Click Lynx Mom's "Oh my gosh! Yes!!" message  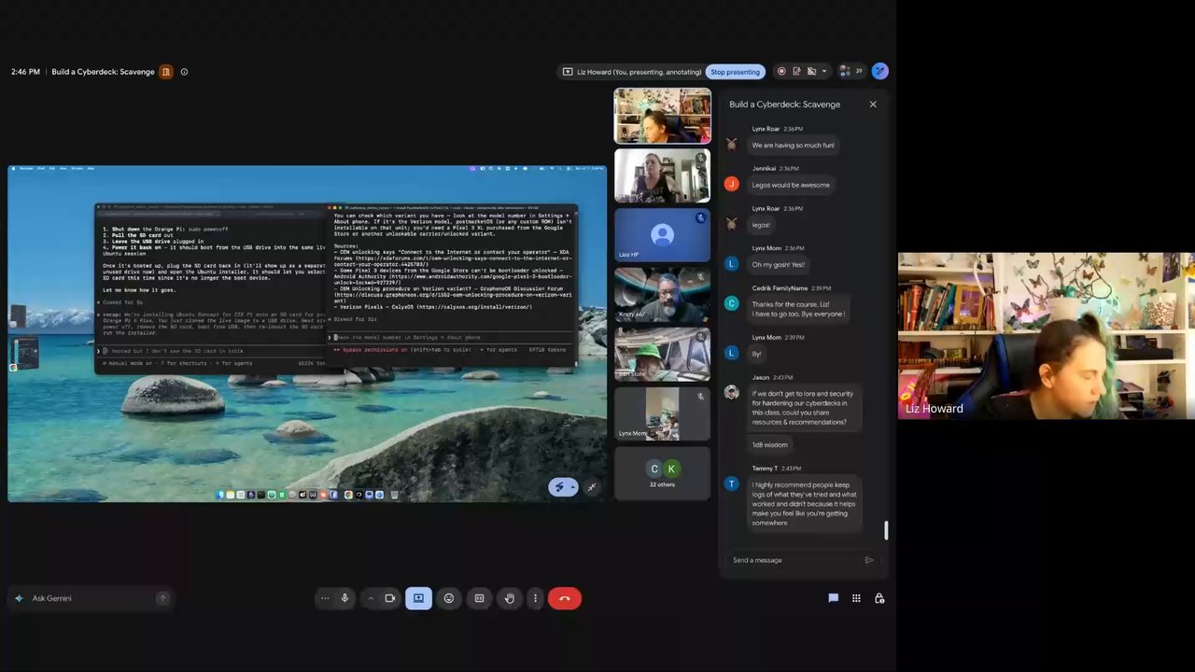click(x=779, y=264)
